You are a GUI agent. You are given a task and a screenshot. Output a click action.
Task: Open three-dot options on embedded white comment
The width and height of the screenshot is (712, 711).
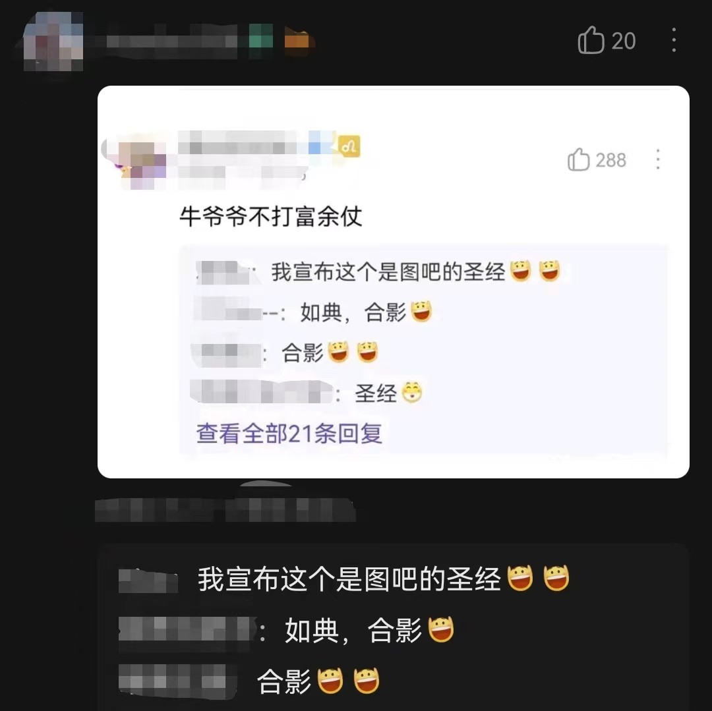tap(657, 159)
